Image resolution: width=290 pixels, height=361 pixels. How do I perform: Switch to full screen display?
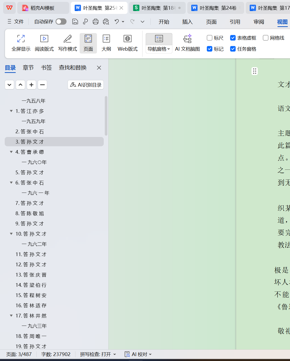(x=21, y=43)
